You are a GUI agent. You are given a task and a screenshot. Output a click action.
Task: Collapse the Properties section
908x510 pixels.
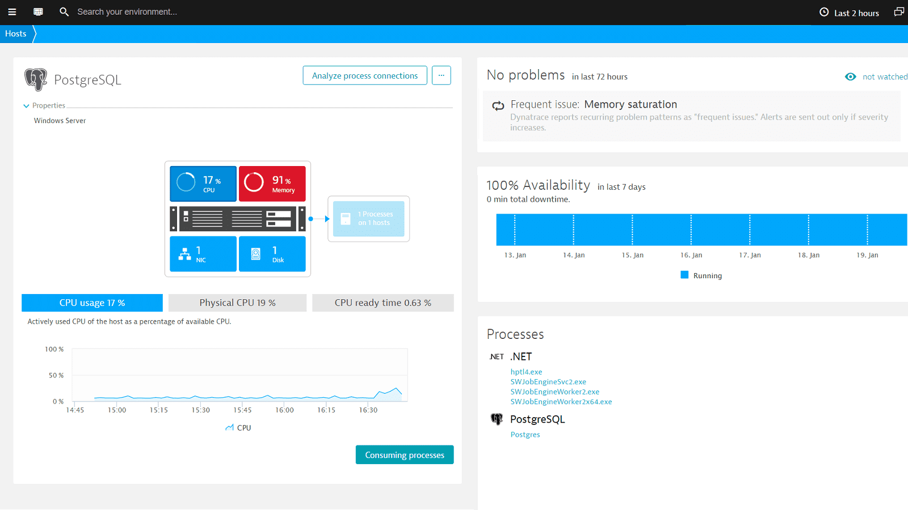(x=44, y=105)
